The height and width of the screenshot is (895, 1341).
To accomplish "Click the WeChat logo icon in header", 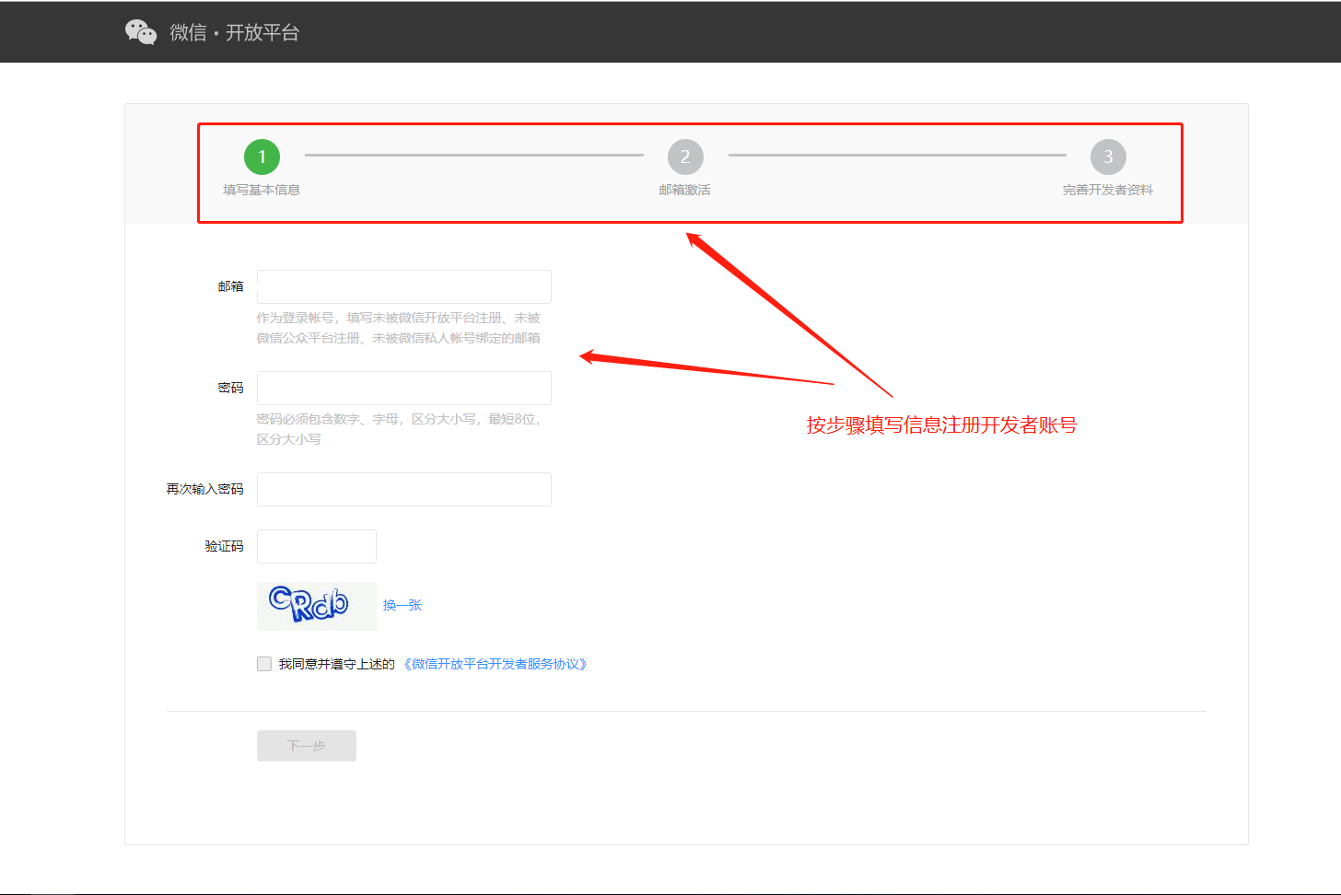I will 141,32.
